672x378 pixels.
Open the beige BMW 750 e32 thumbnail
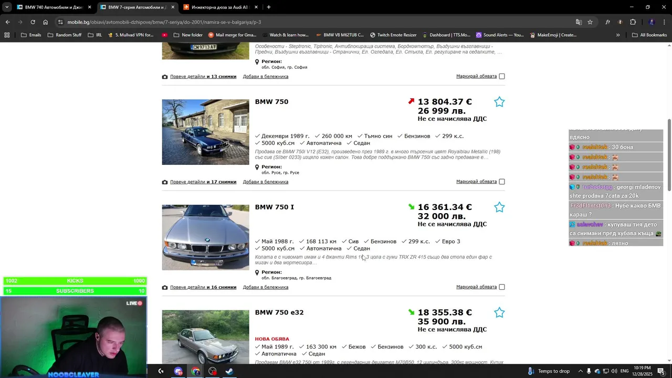205,337
